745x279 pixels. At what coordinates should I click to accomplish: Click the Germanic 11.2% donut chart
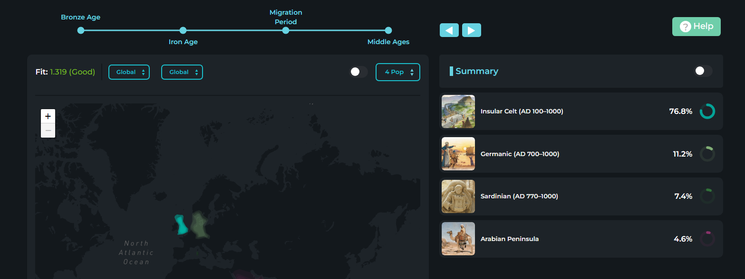click(707, 154)
